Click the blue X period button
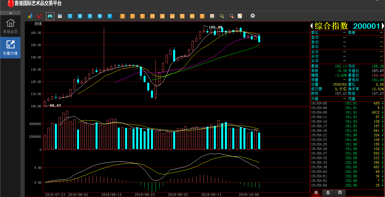 tap(110, 16)
